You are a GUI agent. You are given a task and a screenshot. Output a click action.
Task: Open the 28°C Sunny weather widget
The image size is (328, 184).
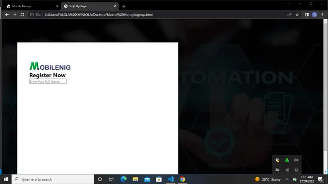[x=268, y=179]
